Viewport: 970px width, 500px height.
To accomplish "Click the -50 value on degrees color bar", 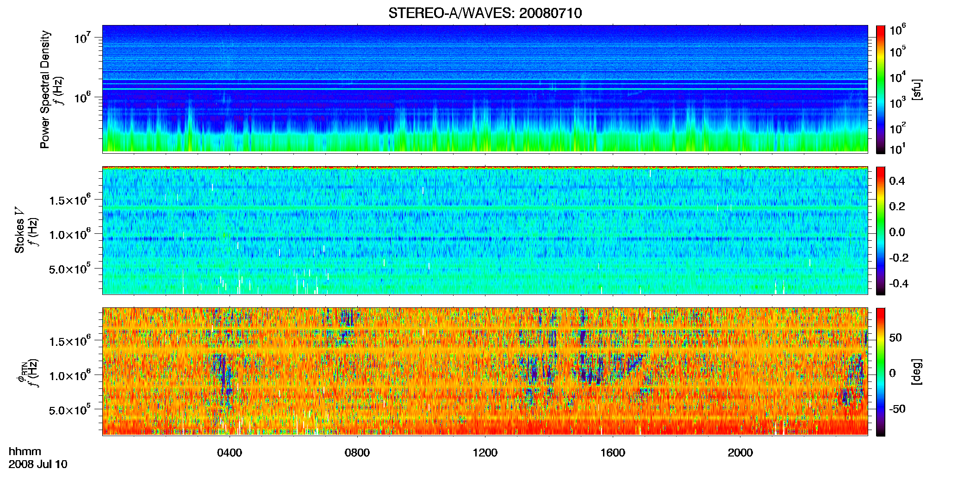I will (897, 409).
